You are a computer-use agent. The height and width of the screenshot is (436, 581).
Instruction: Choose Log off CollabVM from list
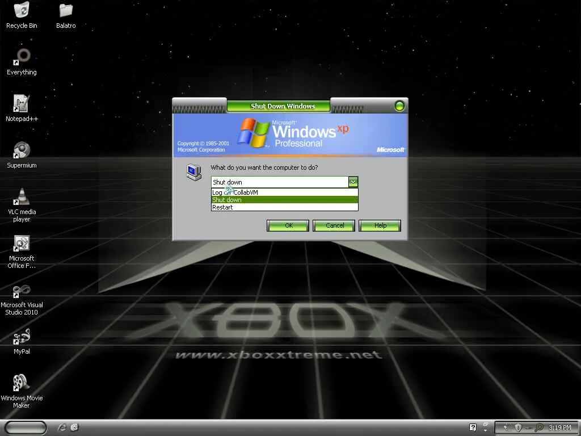pyautogui.click(x=285, y=192)
